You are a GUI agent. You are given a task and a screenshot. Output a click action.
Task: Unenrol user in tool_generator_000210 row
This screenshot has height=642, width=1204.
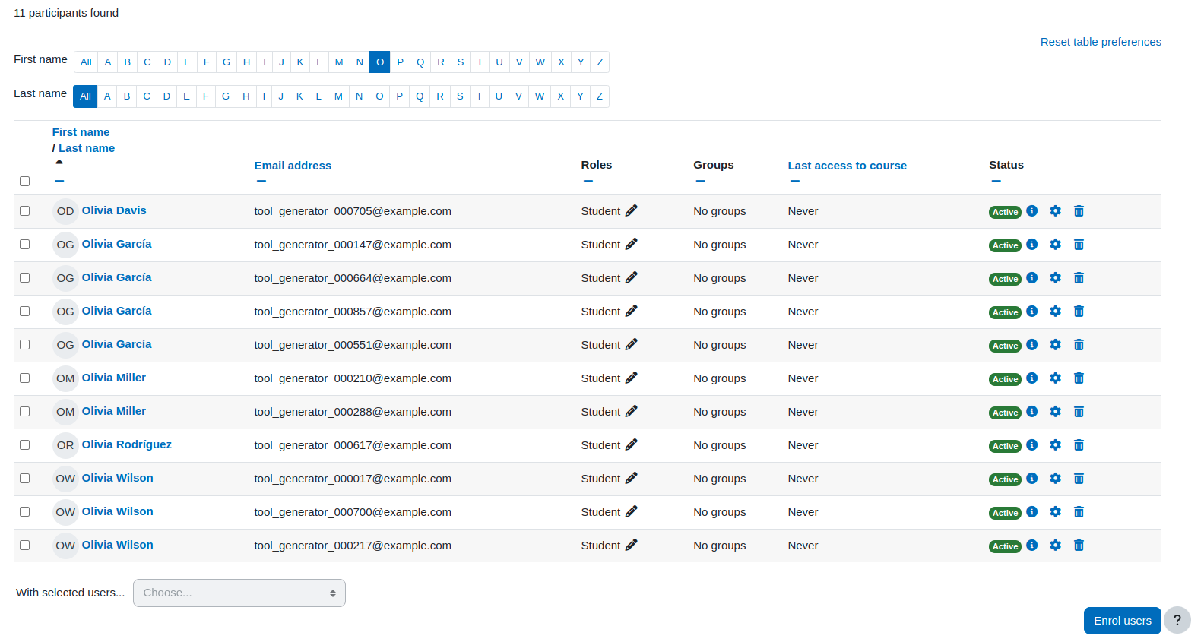1079,378
